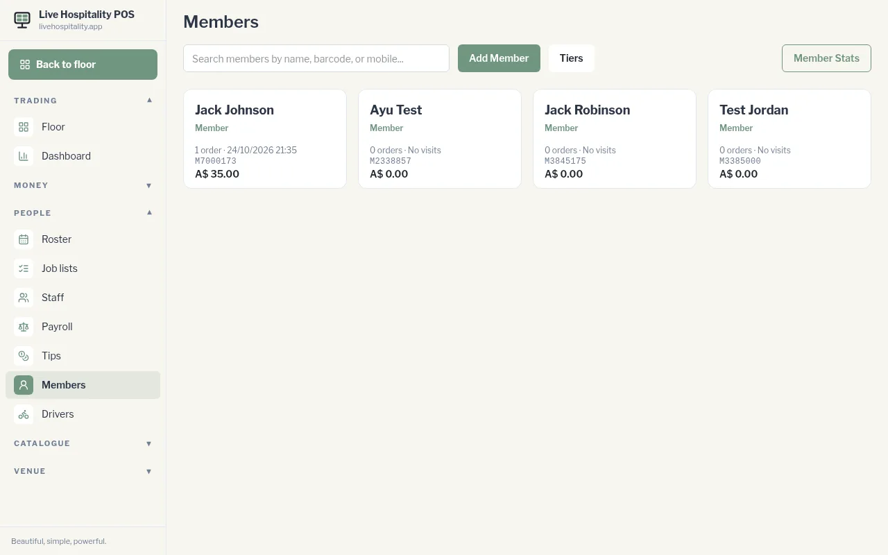Expand the Money section

pyautogui.click(x=83, y=185)
